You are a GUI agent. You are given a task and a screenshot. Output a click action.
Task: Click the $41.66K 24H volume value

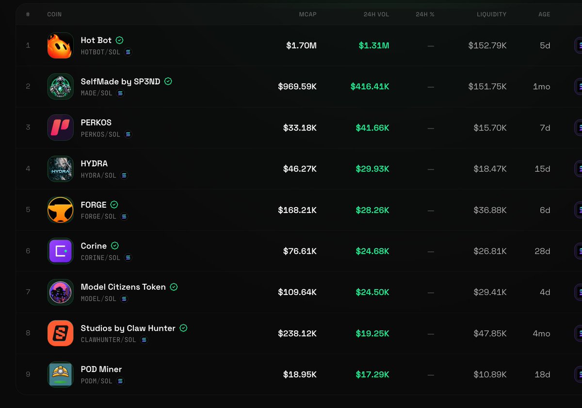coord(372,128)
